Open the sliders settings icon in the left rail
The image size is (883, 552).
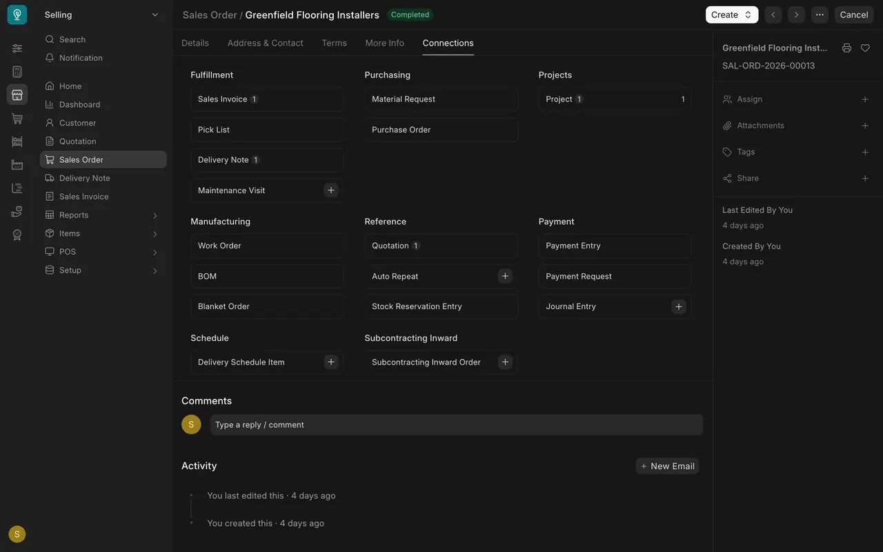pyautogui.click(x=17, y=48)
